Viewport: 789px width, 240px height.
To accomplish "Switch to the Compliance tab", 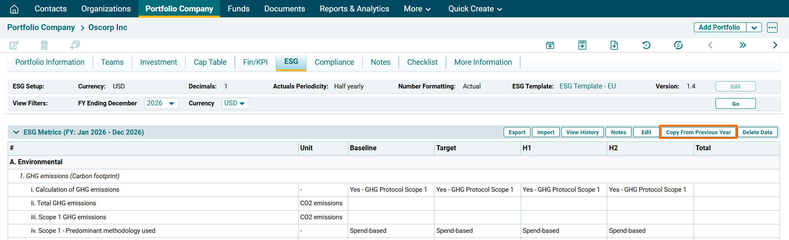I will pyautogui.click(x=334, y=62).
